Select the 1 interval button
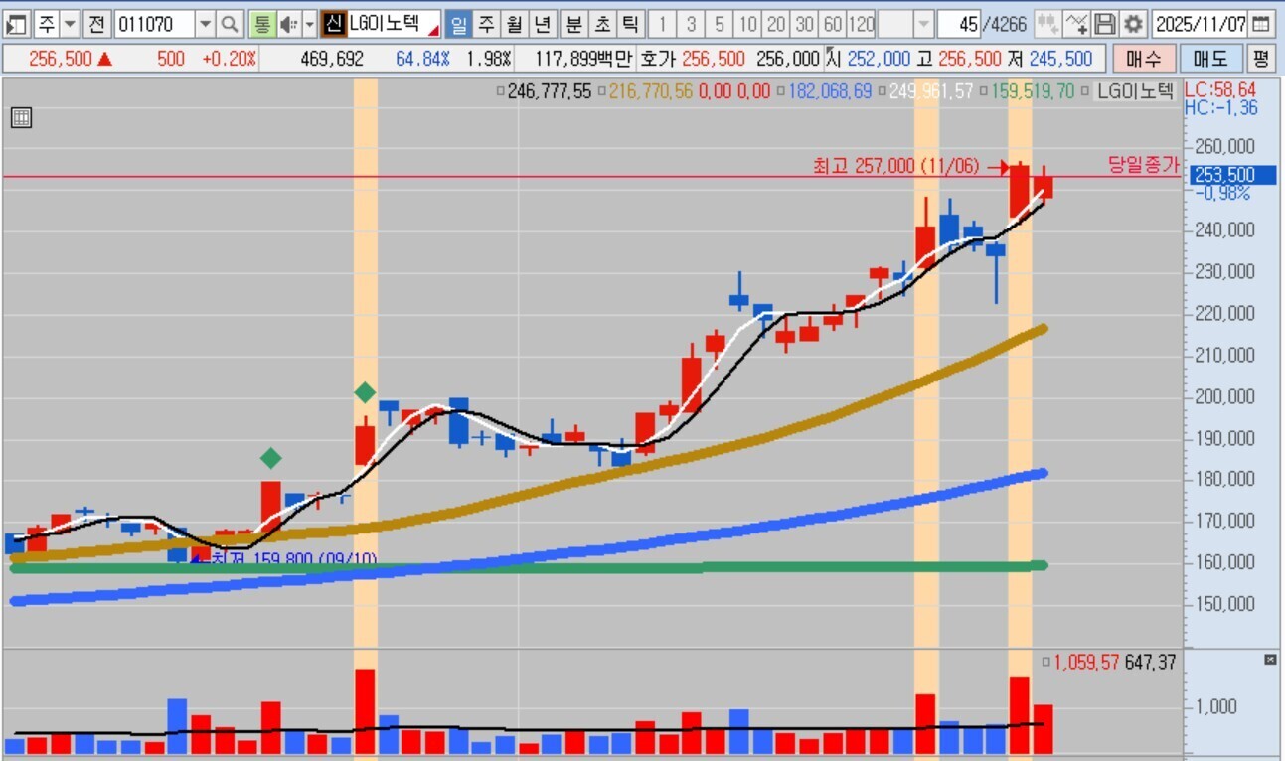 click(664, 23)
